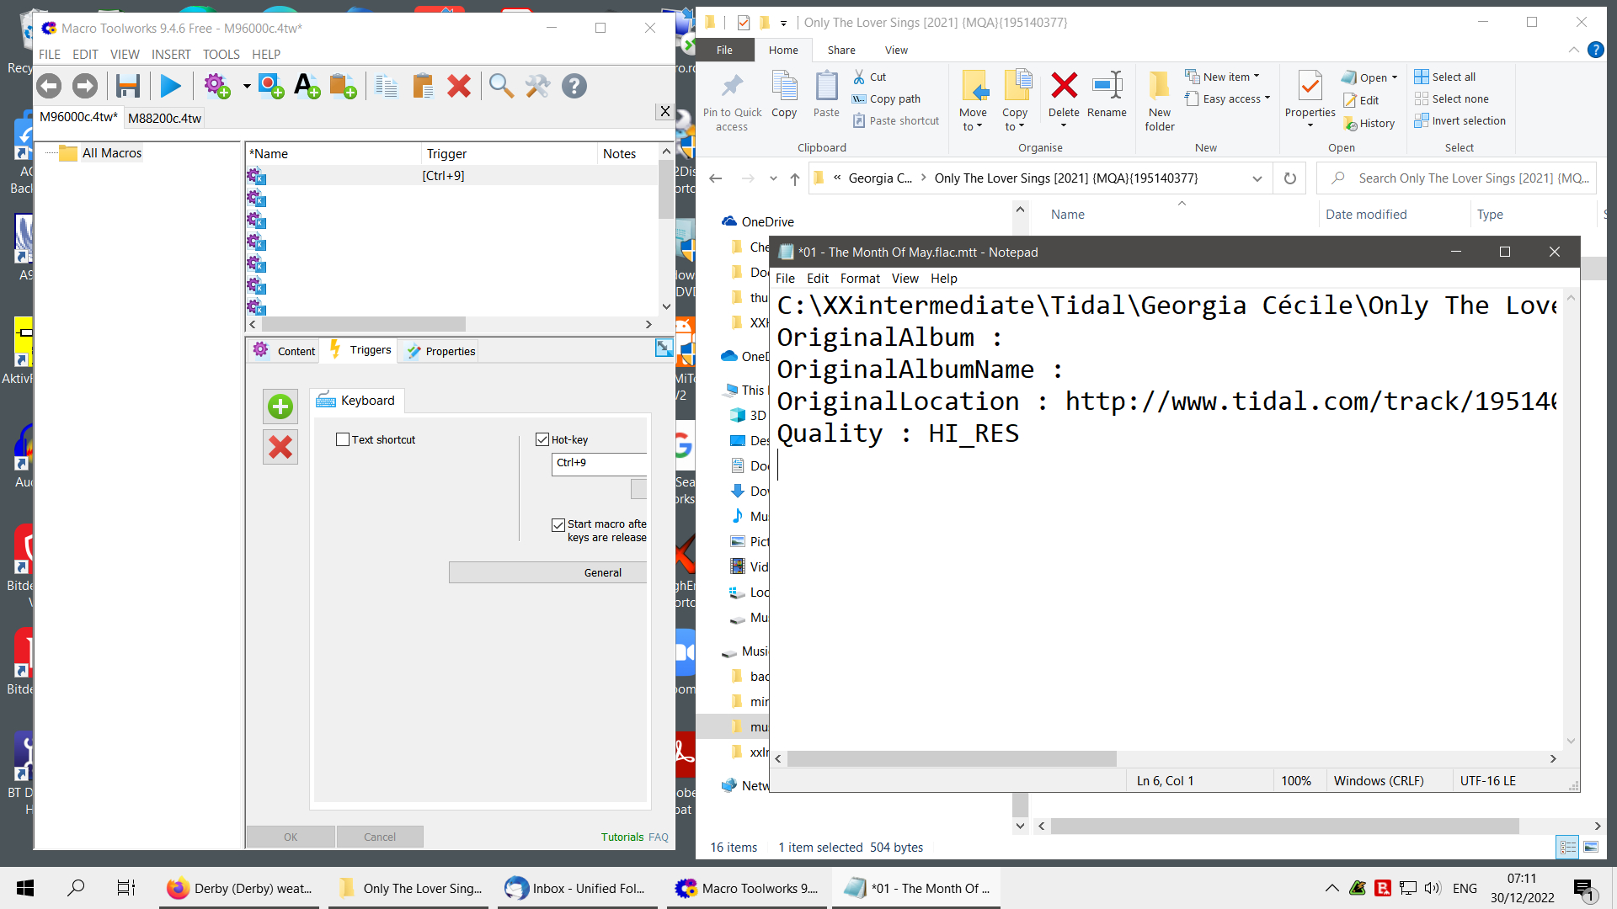
Task: Open the Share ribbon tab in Explorer
Action: coord(841,50)
